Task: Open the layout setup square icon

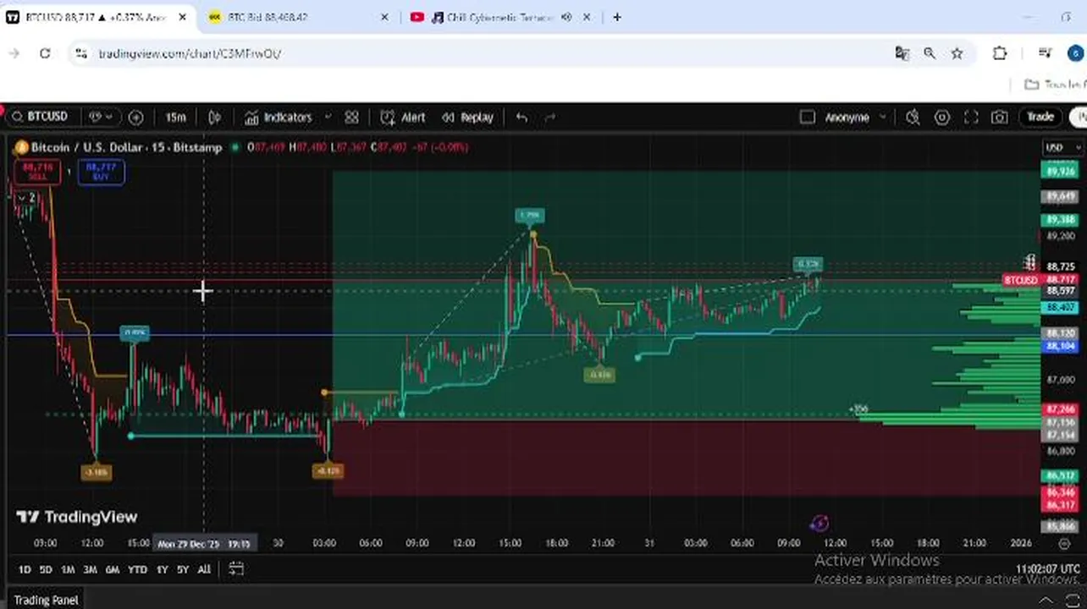Action: coord(807,118)
